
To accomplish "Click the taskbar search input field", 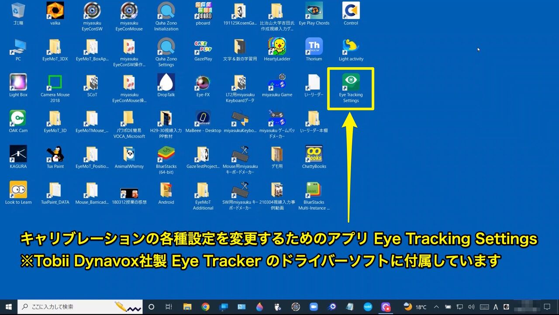I will [80, 307].
